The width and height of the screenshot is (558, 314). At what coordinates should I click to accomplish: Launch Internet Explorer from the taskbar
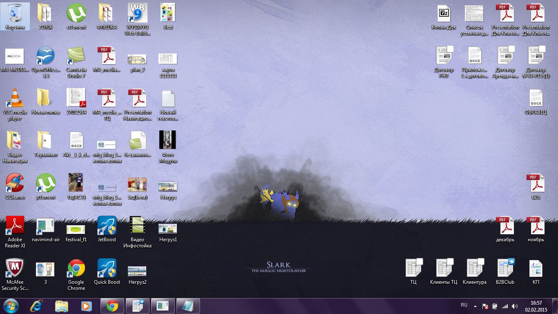[x=37, y=306]
